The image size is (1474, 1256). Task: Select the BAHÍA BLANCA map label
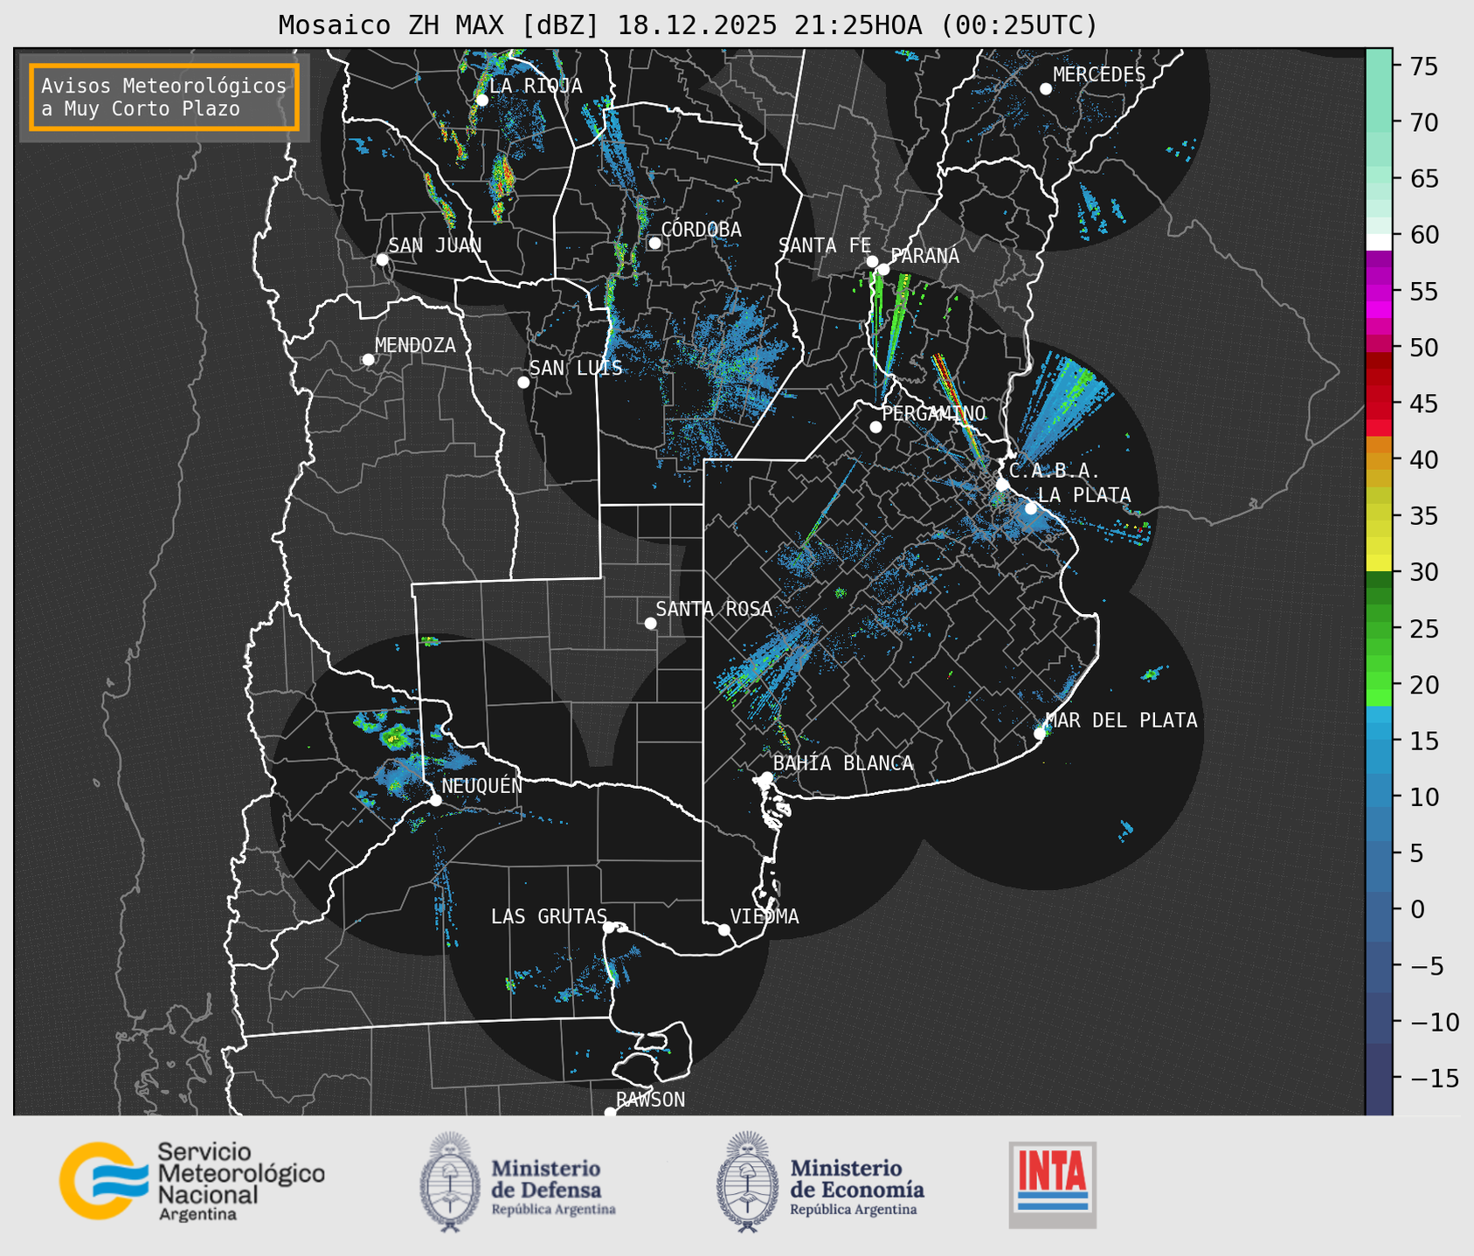point(842,763)
